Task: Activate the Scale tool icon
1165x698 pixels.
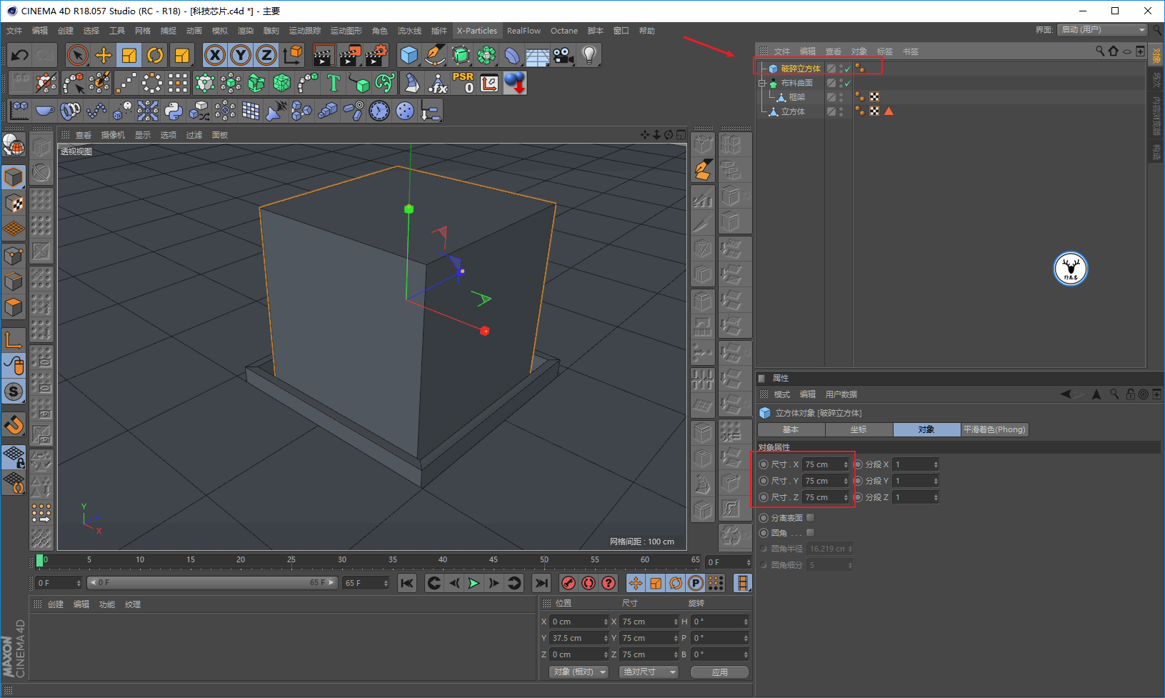Action: 129,55
